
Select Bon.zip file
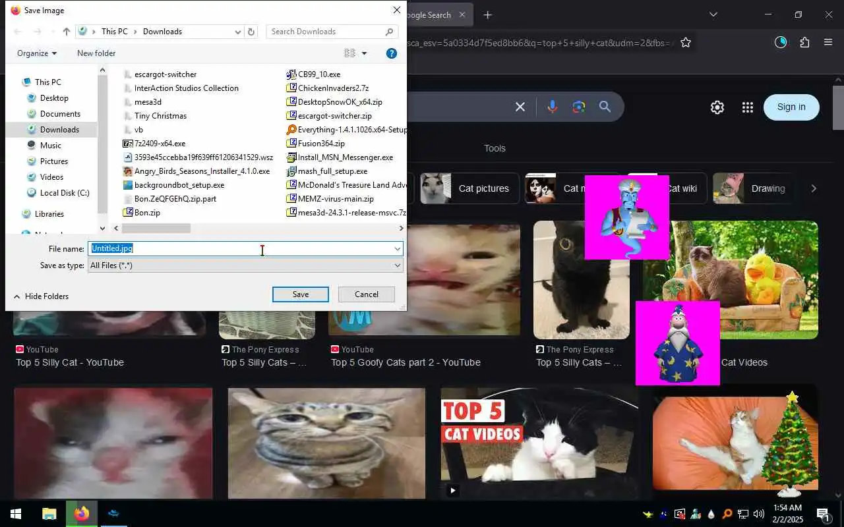(x=147, y=213)
